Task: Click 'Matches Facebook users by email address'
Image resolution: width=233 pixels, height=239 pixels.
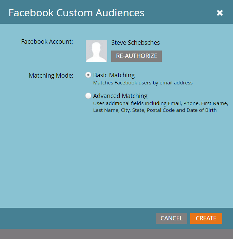Action: [143, 83]
